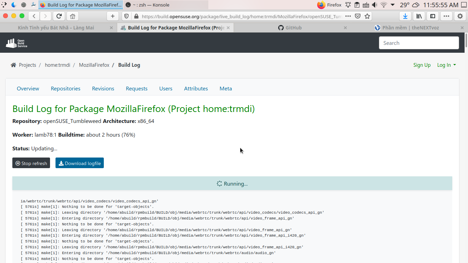The image size is (468, 263).
Task: Open the clipboard tray icon
Action: pos(357,5)
